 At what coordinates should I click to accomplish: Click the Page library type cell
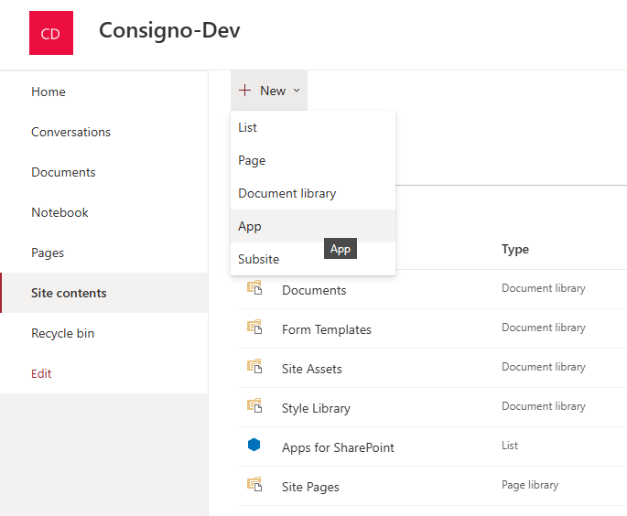[x=530, y=485]
